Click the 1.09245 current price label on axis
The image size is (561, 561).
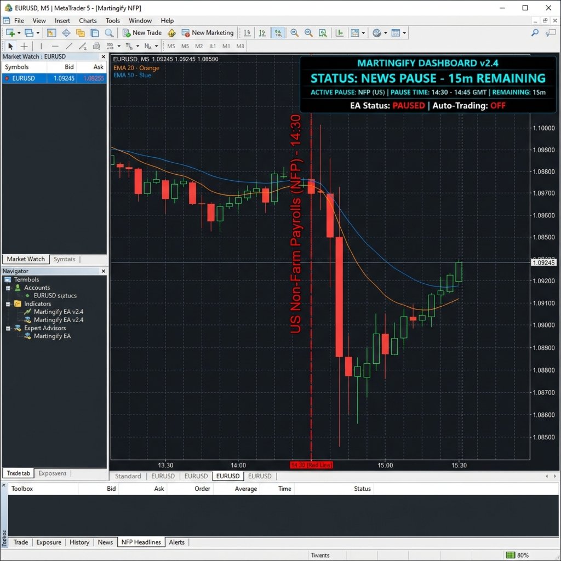tap(543, 262)
